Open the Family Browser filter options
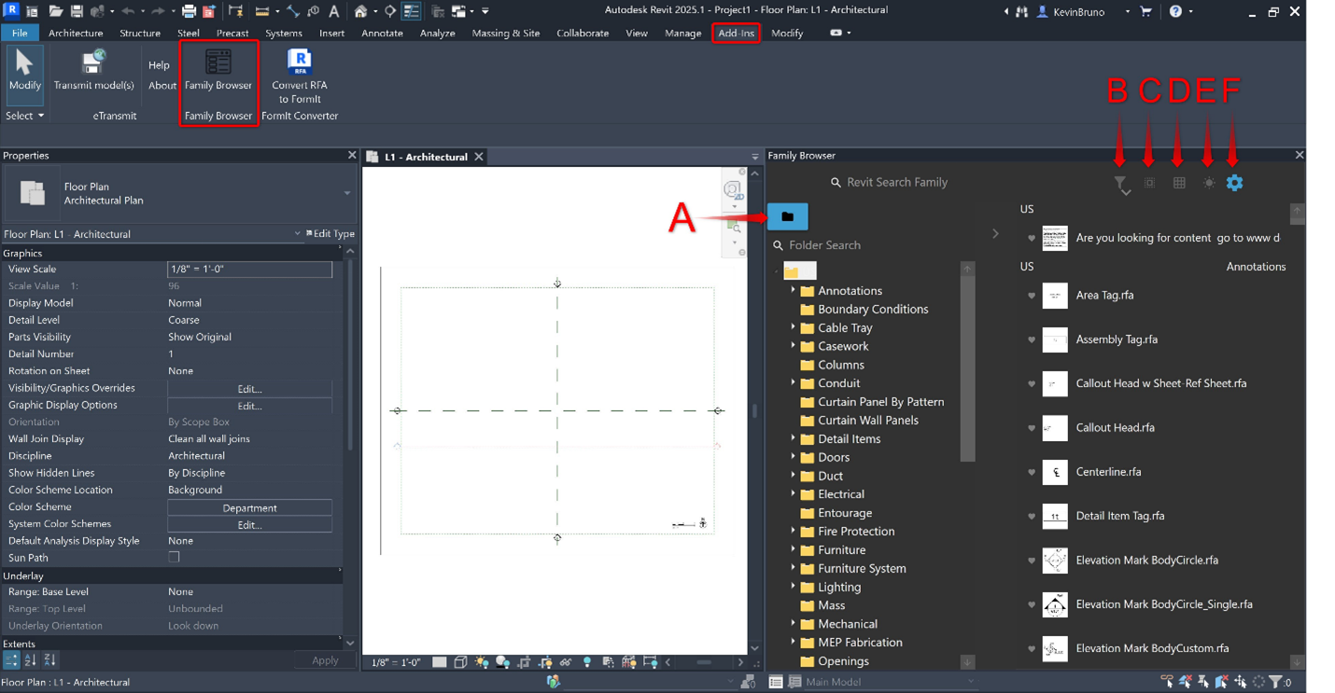Screen dimensions: 1335x693 pyautogui.click(x=1121, y=184)
